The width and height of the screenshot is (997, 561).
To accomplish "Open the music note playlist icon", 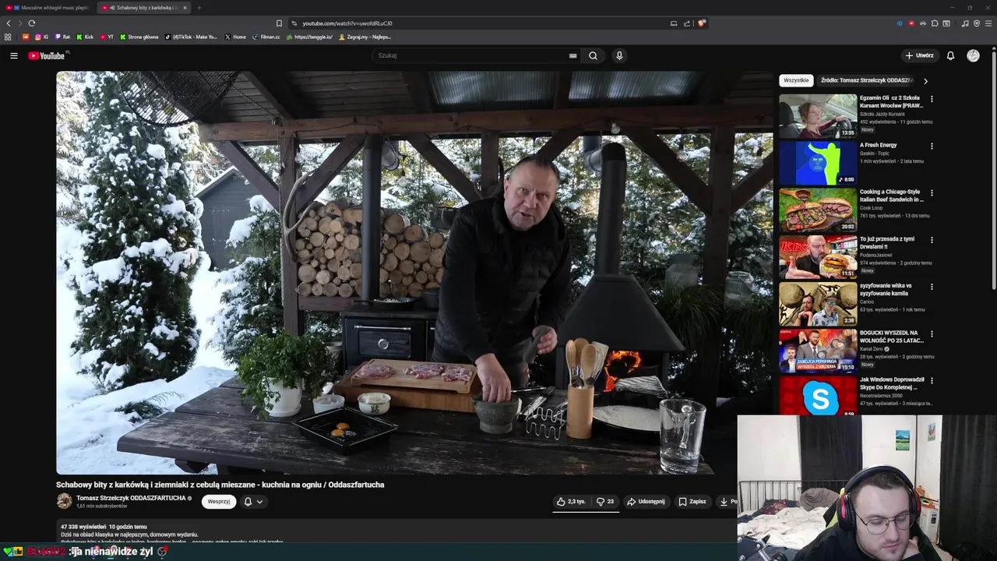I will click(965, 23).
